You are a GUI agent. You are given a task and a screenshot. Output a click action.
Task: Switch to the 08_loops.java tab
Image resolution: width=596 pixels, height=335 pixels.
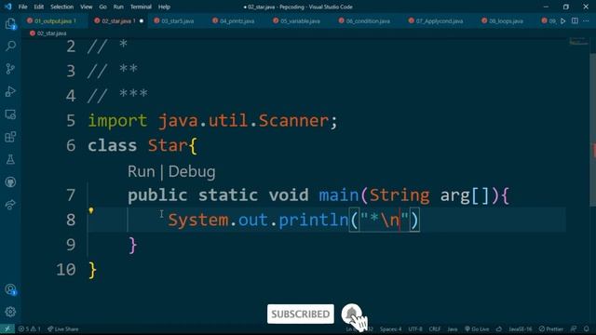click(506, 20)
